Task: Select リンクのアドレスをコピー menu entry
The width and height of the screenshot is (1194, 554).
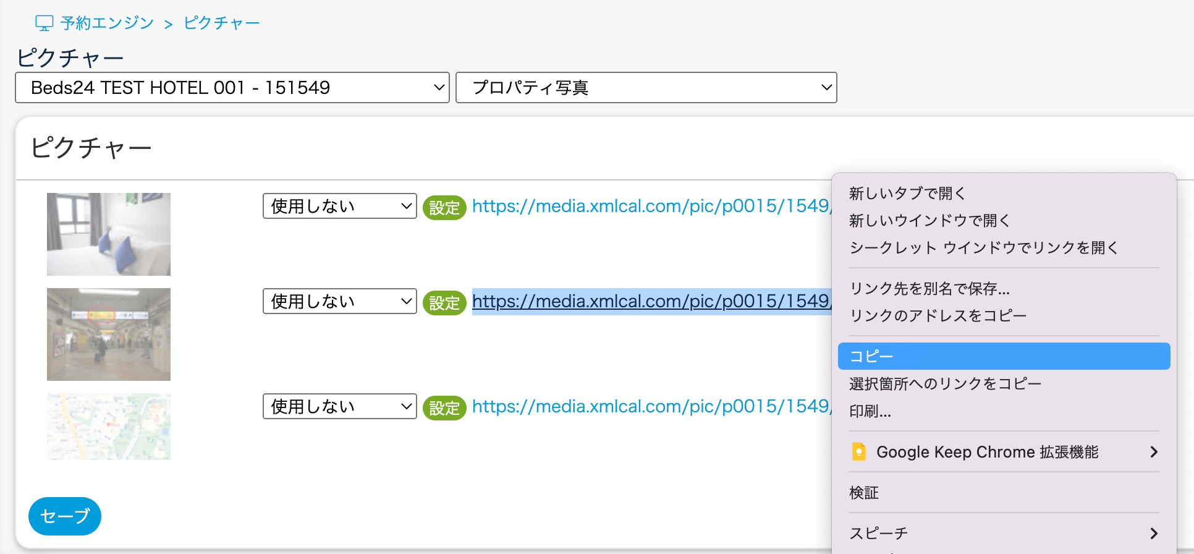Action: (x=938, y=316)
